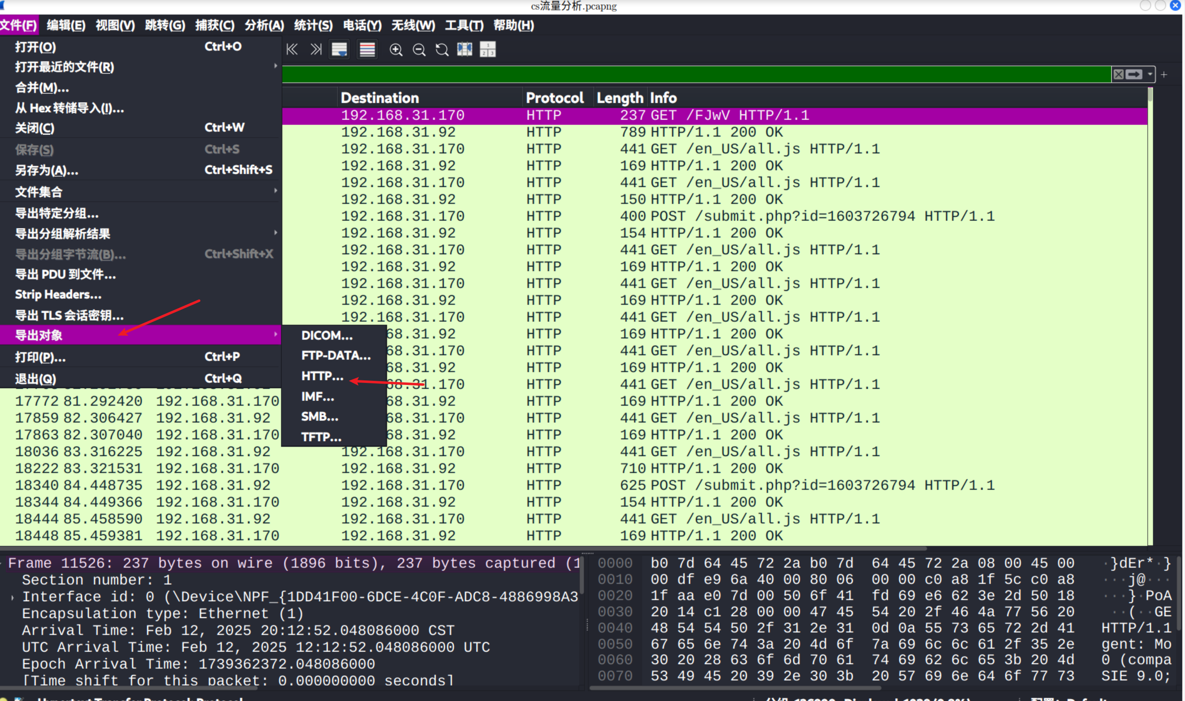
Task: Reset zoom to normal size icon
Action: 442,49
